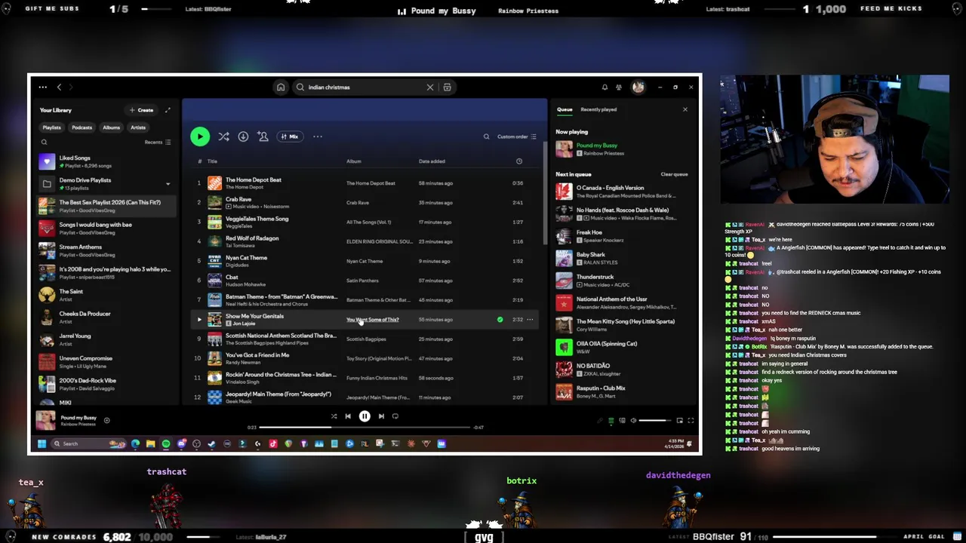Adjust the volume slider
The width and height of the screenshot is (966, 543).
point(656,421)
